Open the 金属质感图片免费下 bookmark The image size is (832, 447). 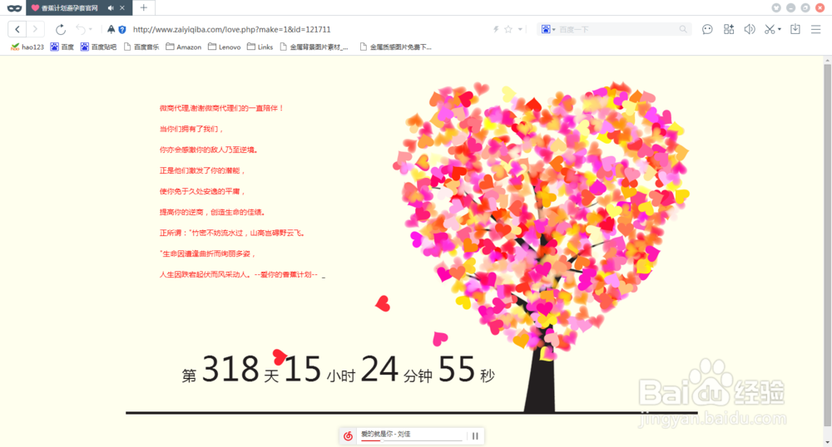[396, 47]
